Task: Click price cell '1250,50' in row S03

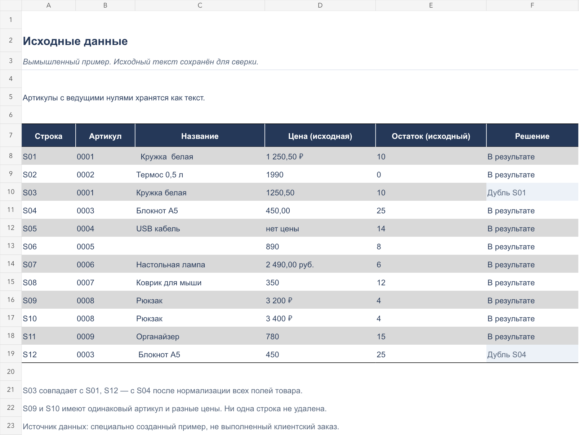Action: pos(320,192)
